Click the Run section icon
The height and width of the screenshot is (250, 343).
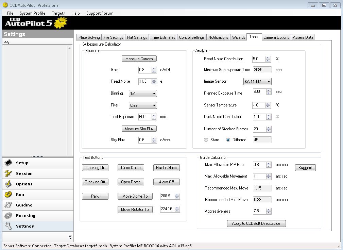tap(8, 194)
